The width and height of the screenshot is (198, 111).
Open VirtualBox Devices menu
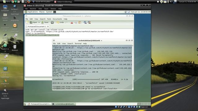53,9
